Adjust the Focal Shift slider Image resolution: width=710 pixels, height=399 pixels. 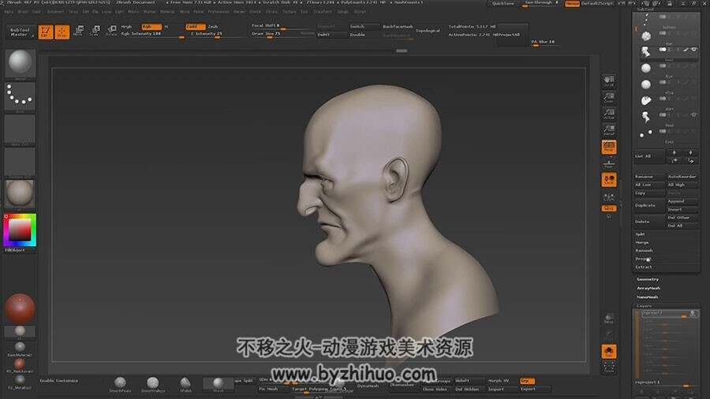click(x=282, y=26)
